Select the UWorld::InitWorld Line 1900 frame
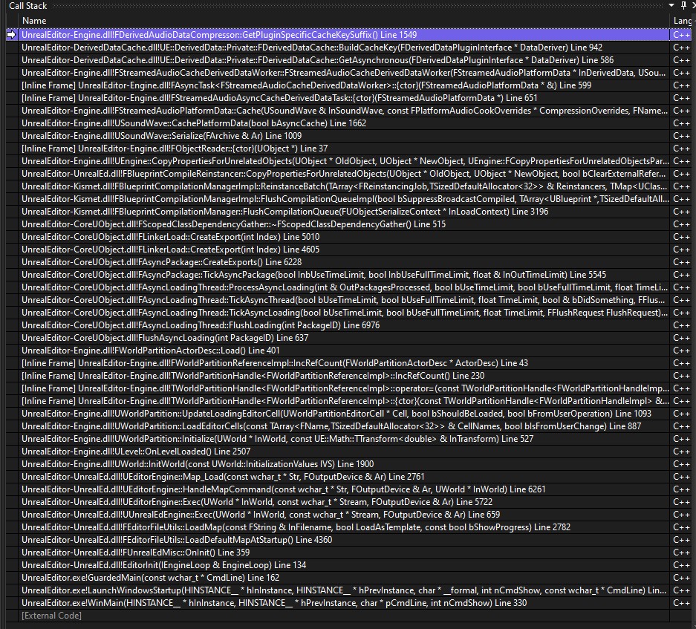This screenshot has height=629, width=696. [x=344, y=464]
